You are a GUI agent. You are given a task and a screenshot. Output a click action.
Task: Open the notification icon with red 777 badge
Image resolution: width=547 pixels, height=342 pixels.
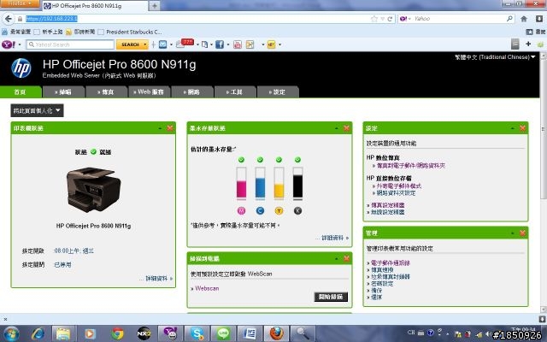(185, 44)
